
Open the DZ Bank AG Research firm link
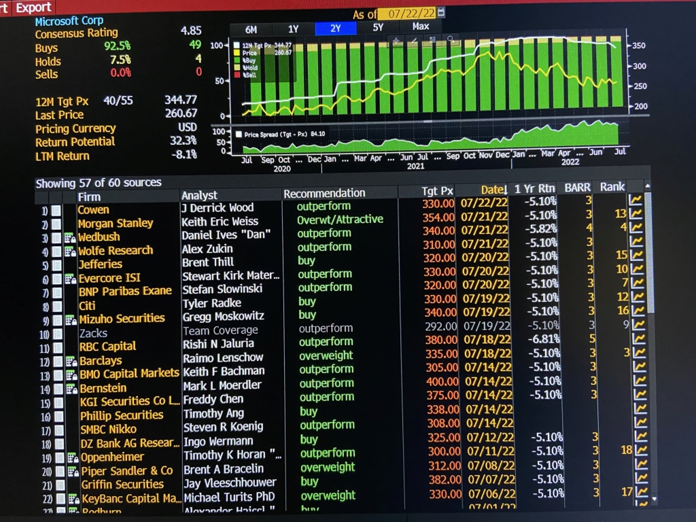pos(130,443)
